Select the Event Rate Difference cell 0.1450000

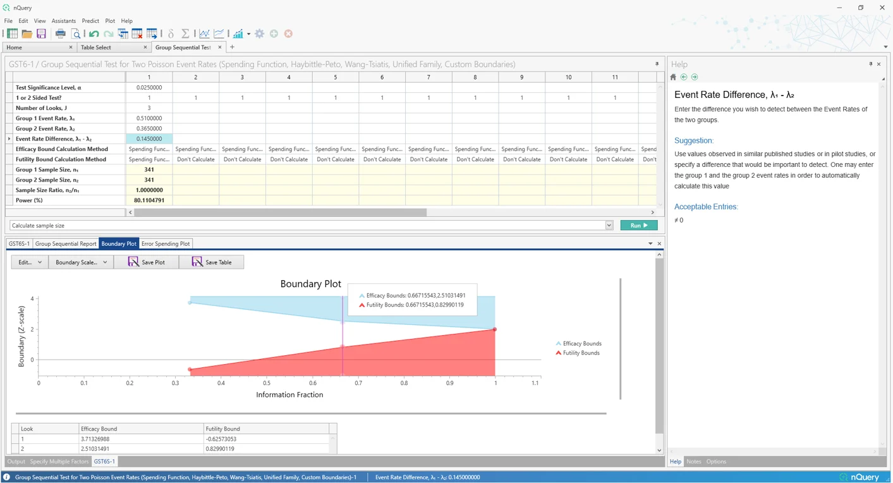149,138
